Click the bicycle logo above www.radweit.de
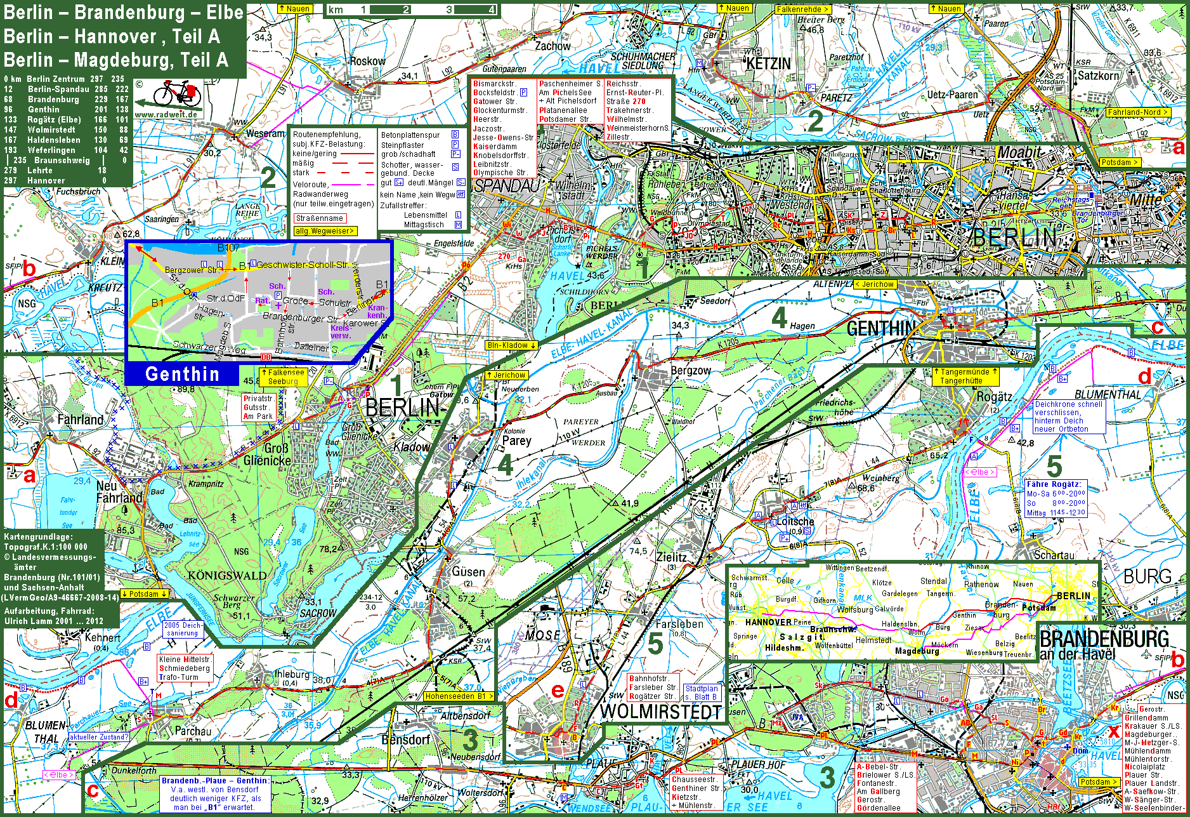The height and width of the screenshot is (817, 1190). click(x=177, y=94)
